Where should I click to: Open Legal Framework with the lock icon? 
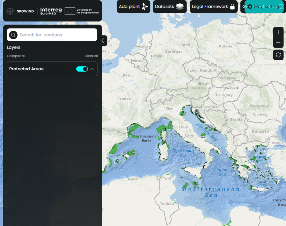click(213, 7)
